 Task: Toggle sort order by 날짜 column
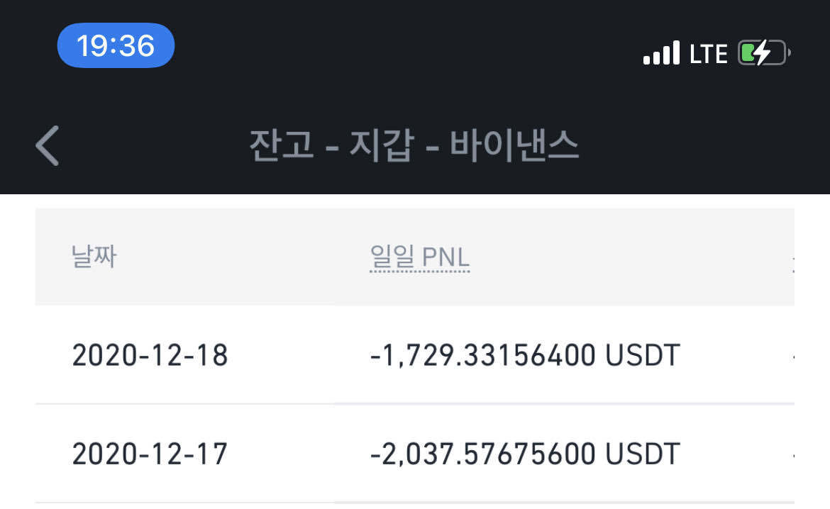(x=93, y=258)
